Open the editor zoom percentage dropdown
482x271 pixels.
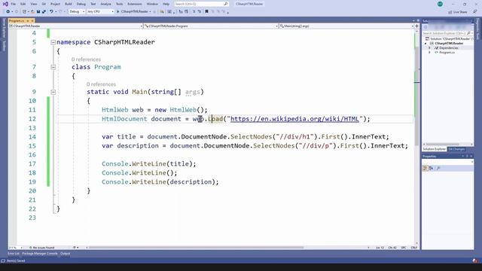tap(15, 248)
